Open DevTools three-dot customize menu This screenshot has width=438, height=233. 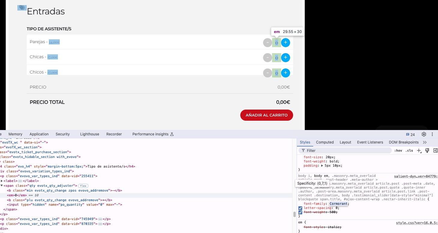tap(432, 134)
